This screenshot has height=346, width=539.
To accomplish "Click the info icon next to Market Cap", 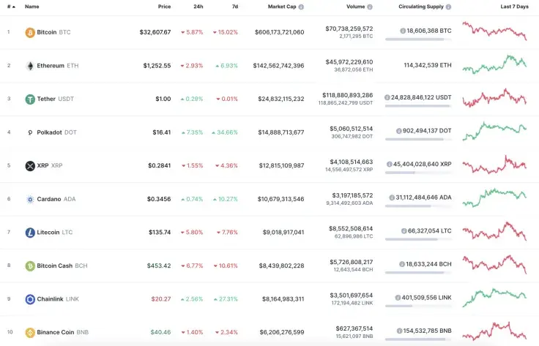I will [x=301, y=7].
